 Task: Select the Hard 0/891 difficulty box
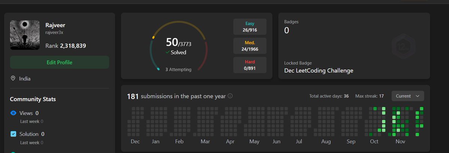pyautogui.click(x=250, y=65)
